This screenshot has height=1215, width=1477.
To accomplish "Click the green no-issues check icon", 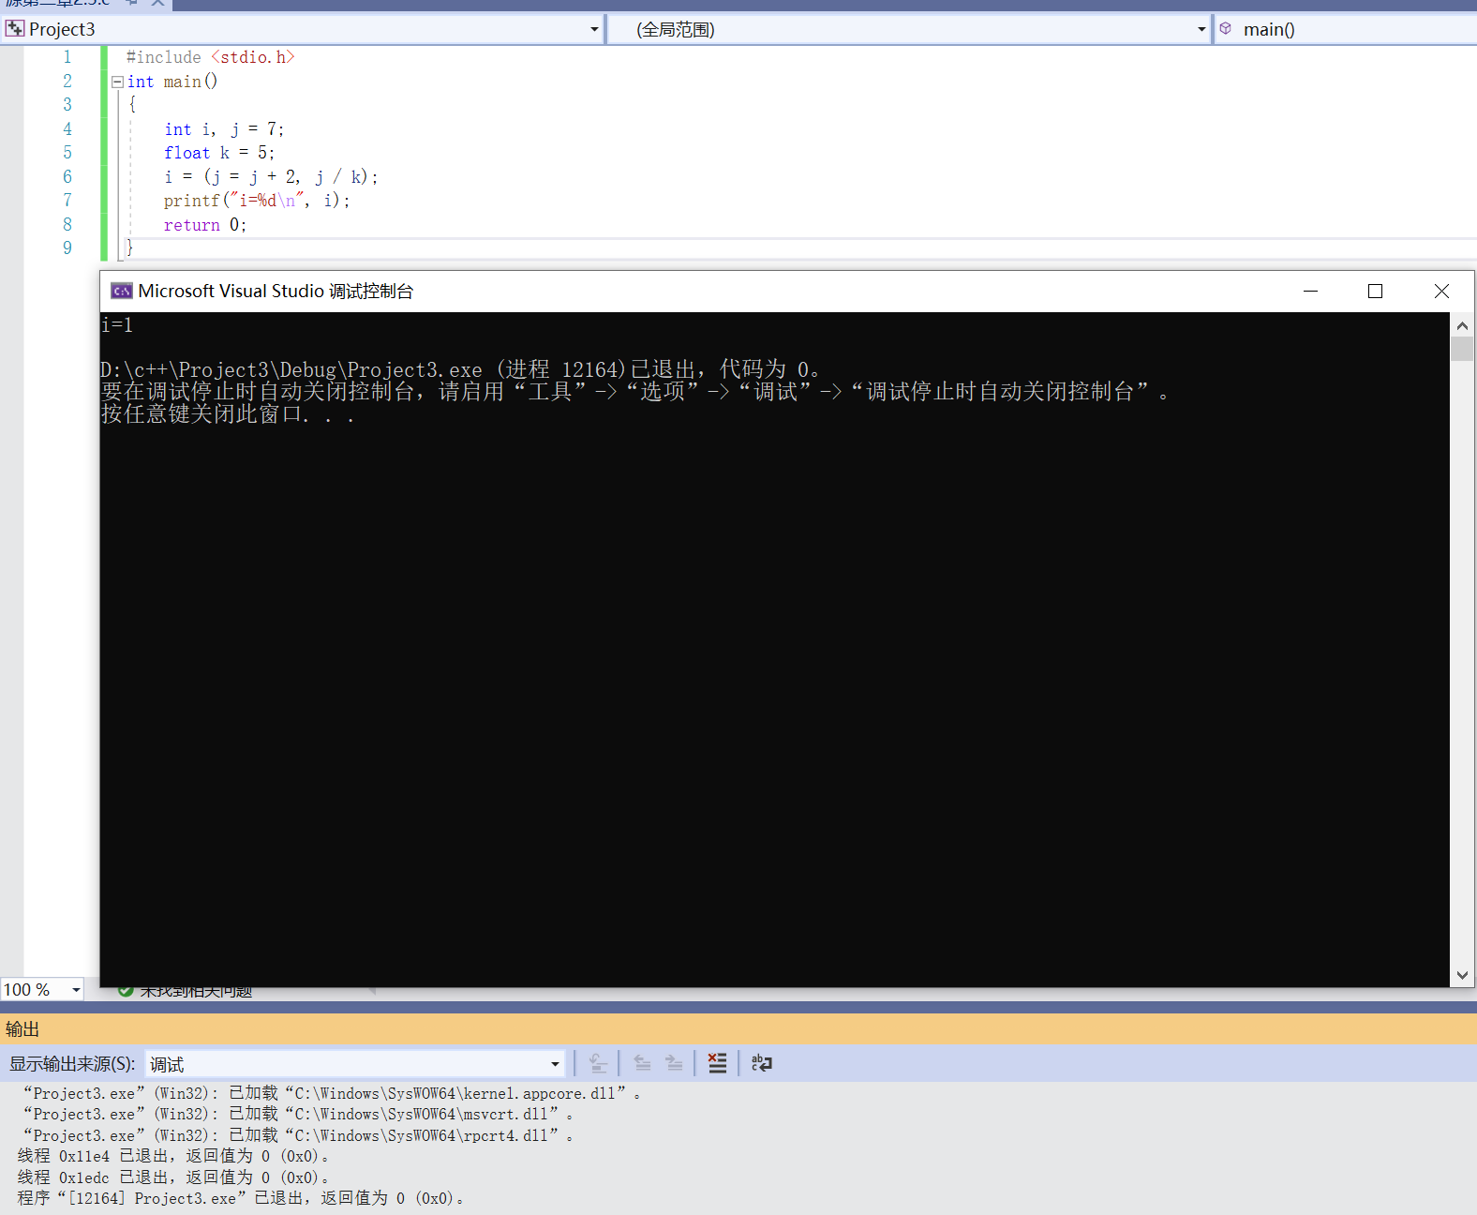I will [126, 990].
